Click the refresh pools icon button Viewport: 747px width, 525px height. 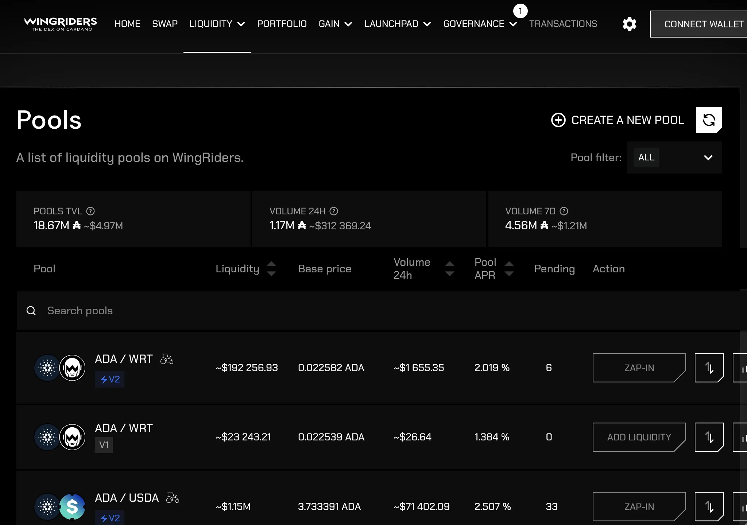pos(709,120)
